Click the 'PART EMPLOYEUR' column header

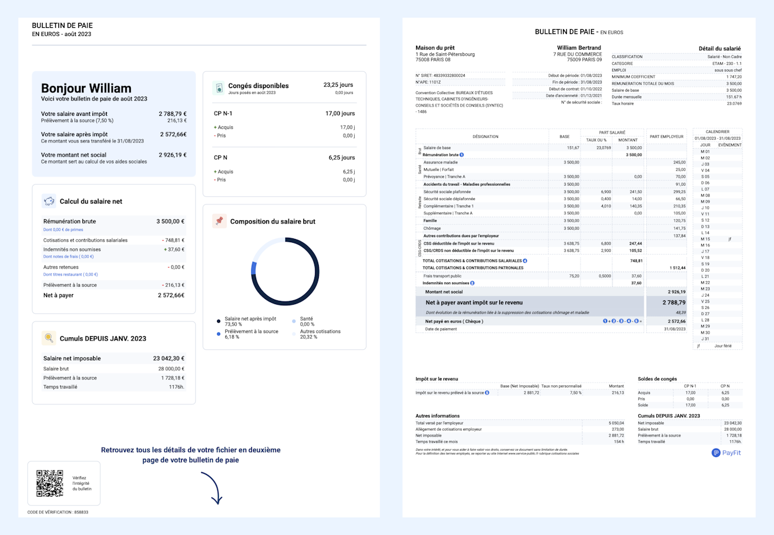(x=667, y=136)
